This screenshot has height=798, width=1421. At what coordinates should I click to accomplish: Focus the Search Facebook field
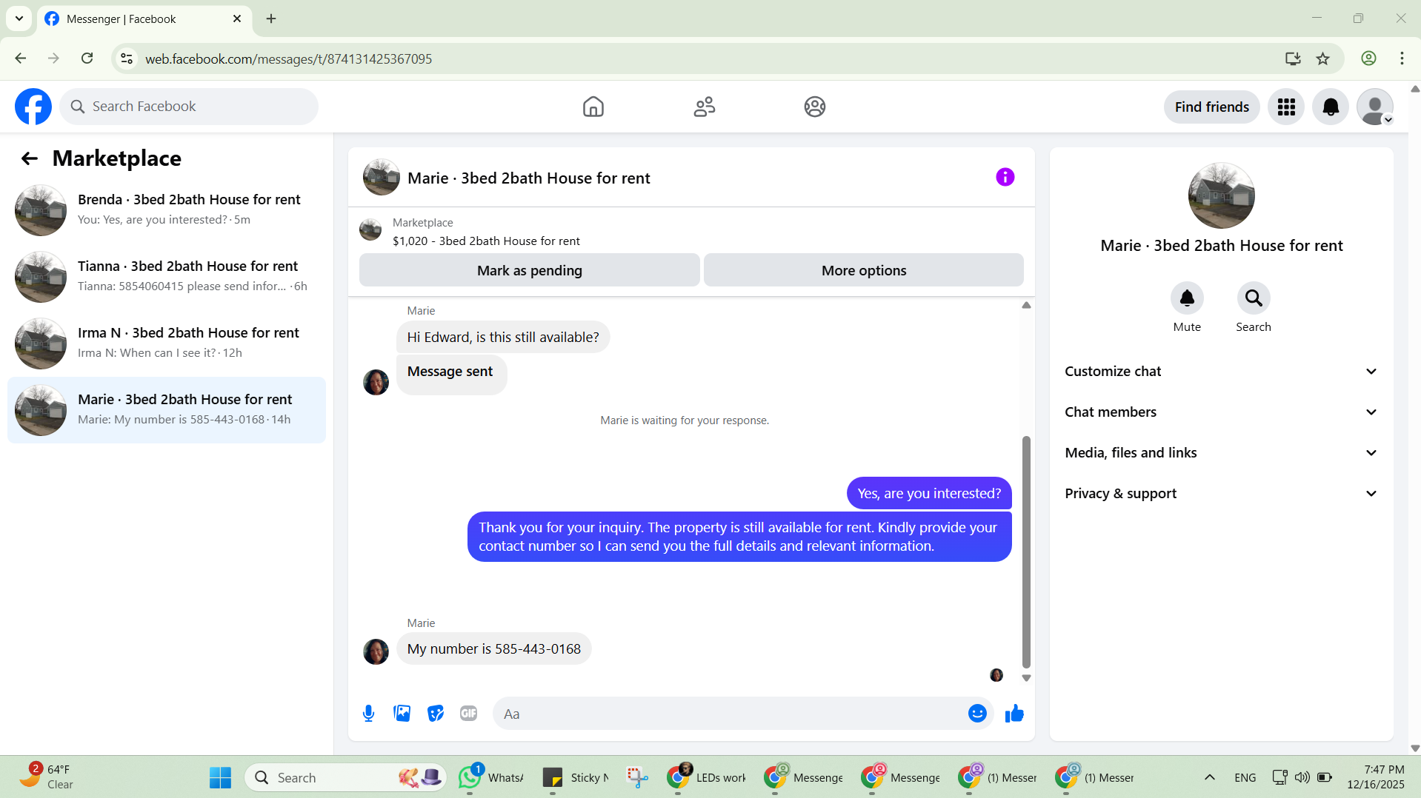tap(189, 107)
